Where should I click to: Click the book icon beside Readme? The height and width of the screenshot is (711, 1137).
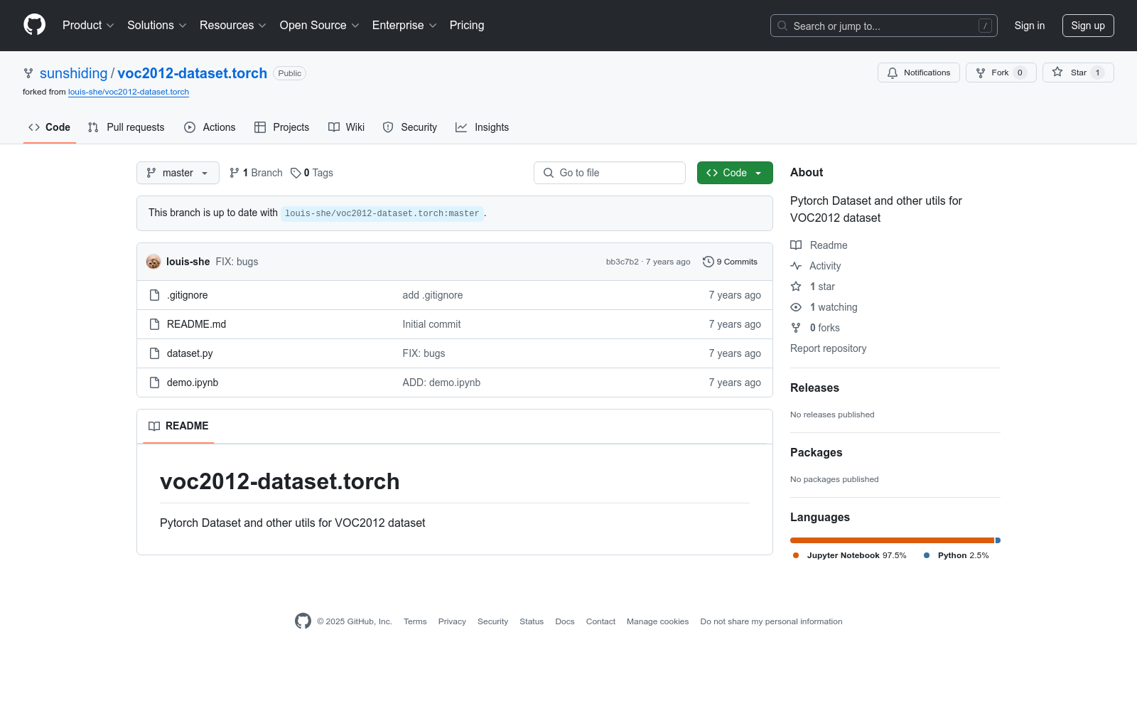[x=796, y=245]
